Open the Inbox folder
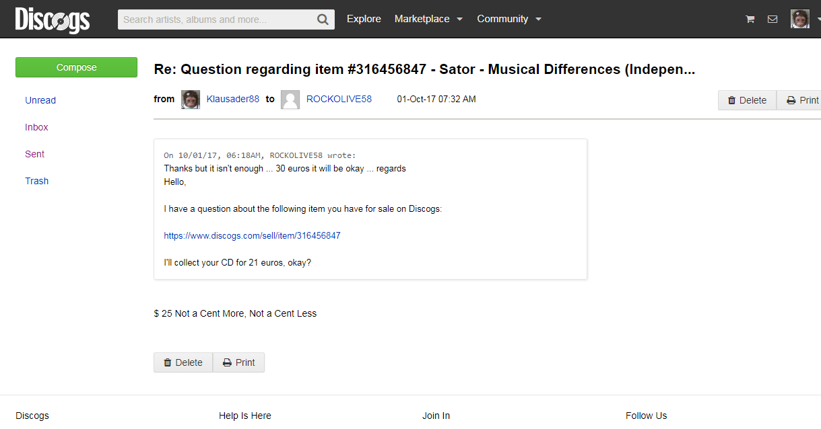Image resolution: width=821 pixels, height=429 pixels. click(x=36, y=127)
